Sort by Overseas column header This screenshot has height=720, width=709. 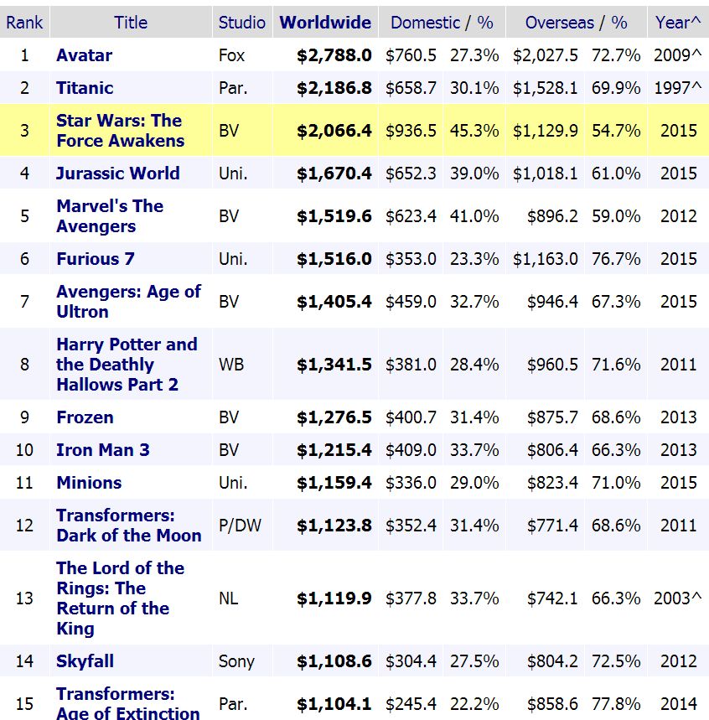tap(559, 23)
